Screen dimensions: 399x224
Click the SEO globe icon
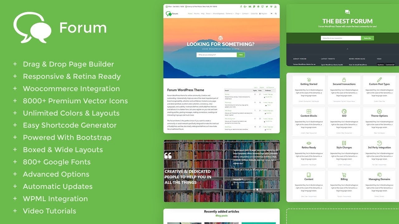pyautogui.click(x=344, y=111)
